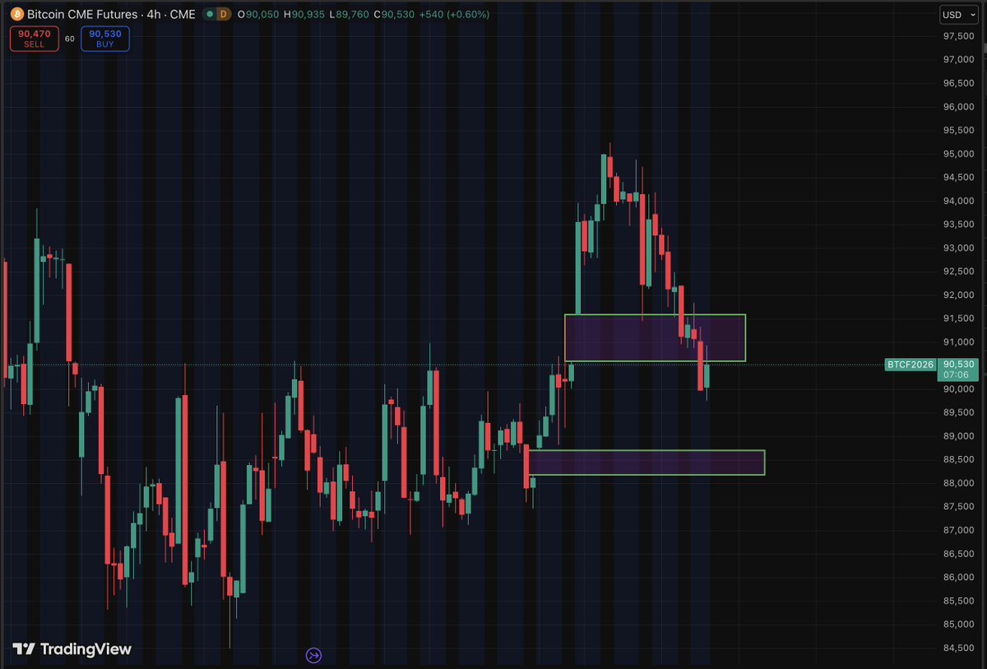Click the H90,935 high value in the header
The width and height of the screenshot is (987, 669).
[305, 15]
